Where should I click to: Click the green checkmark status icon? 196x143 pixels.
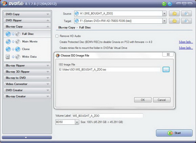click(x=164, y=4)
